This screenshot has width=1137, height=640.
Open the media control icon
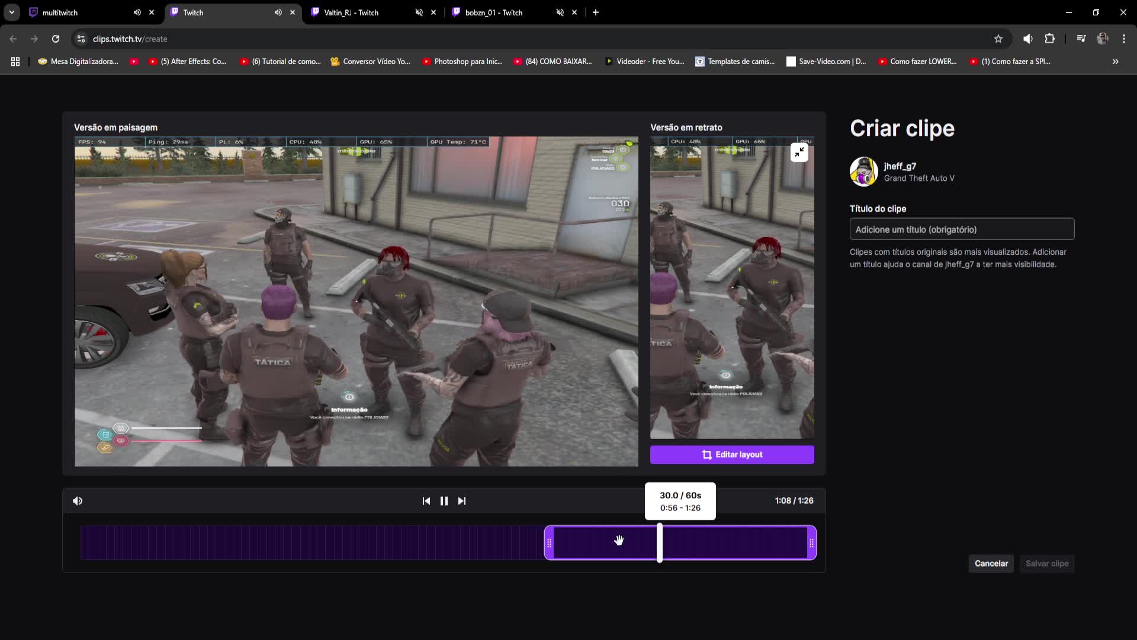pyautogui.click(x=1081, y=39)
